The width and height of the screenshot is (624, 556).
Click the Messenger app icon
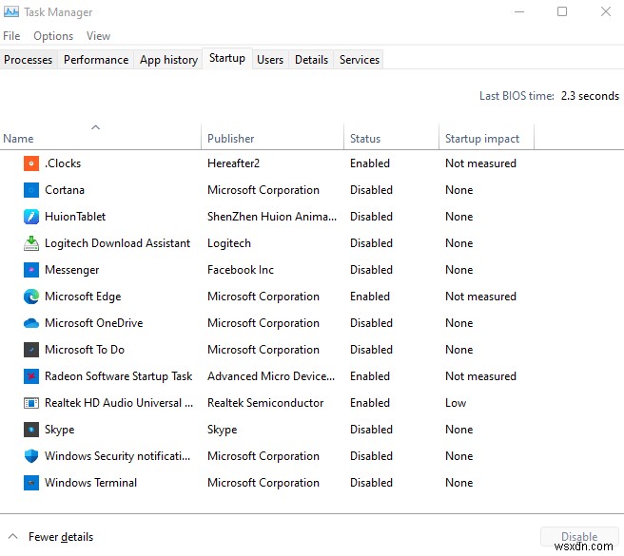pos(31,270)
